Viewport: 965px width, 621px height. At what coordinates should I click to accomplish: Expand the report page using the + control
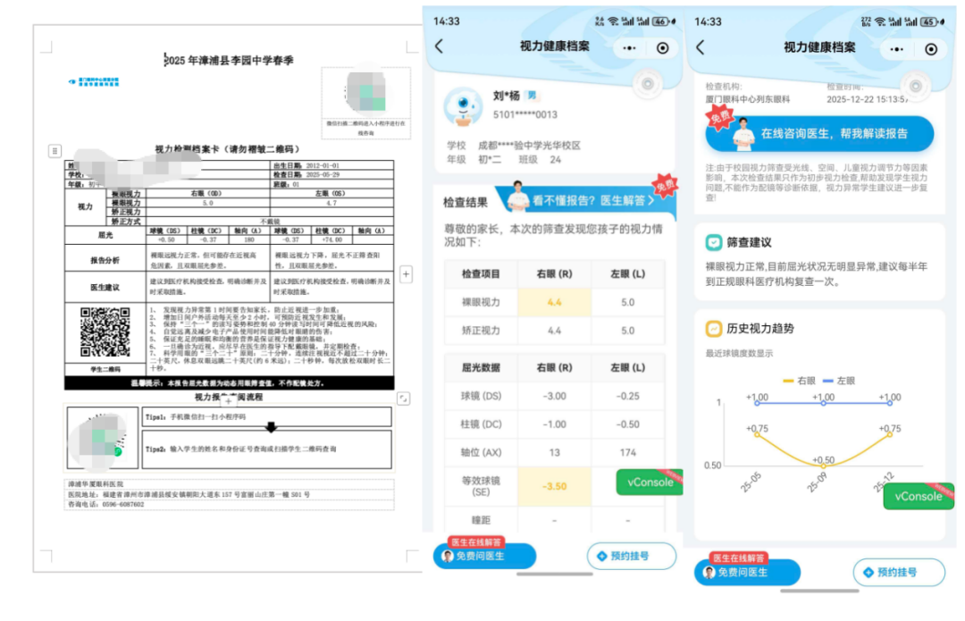click(406, 274)
